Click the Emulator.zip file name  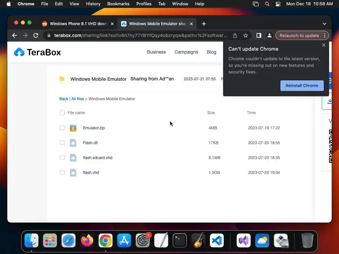[x=94, y=128]
